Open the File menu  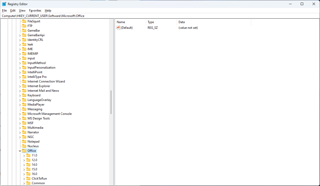(x=4, y=11)
